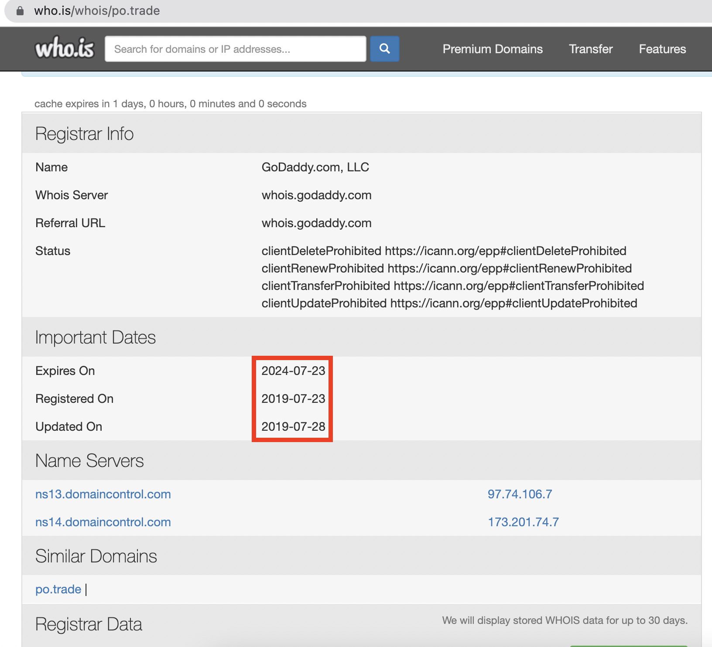This screenshot has width=712, height=647.
Task: Click the updated date 2019-07-28
Action: [x=293, y=426]
